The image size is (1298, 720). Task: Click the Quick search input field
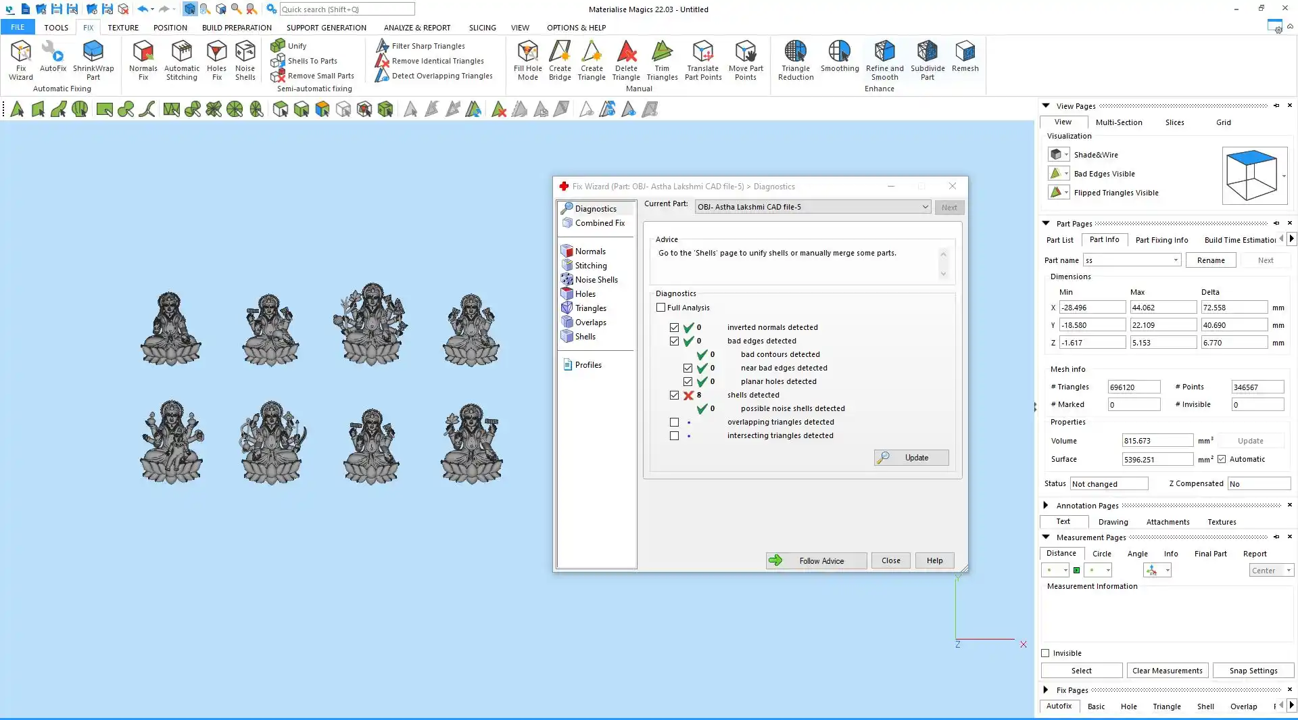pos(347,9)
